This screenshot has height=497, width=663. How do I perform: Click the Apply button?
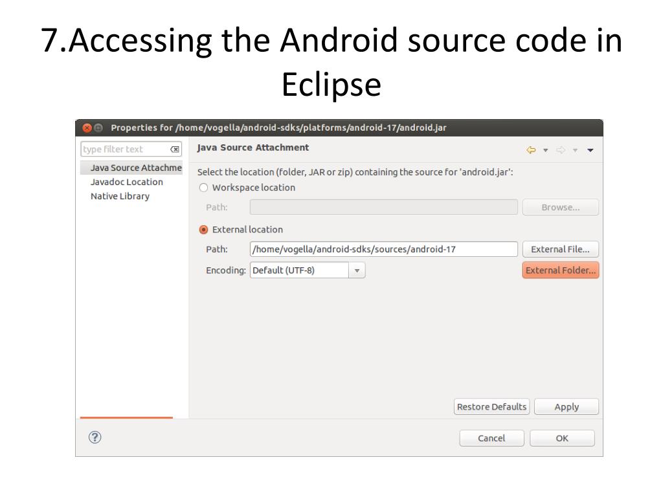tap(567, 406)
